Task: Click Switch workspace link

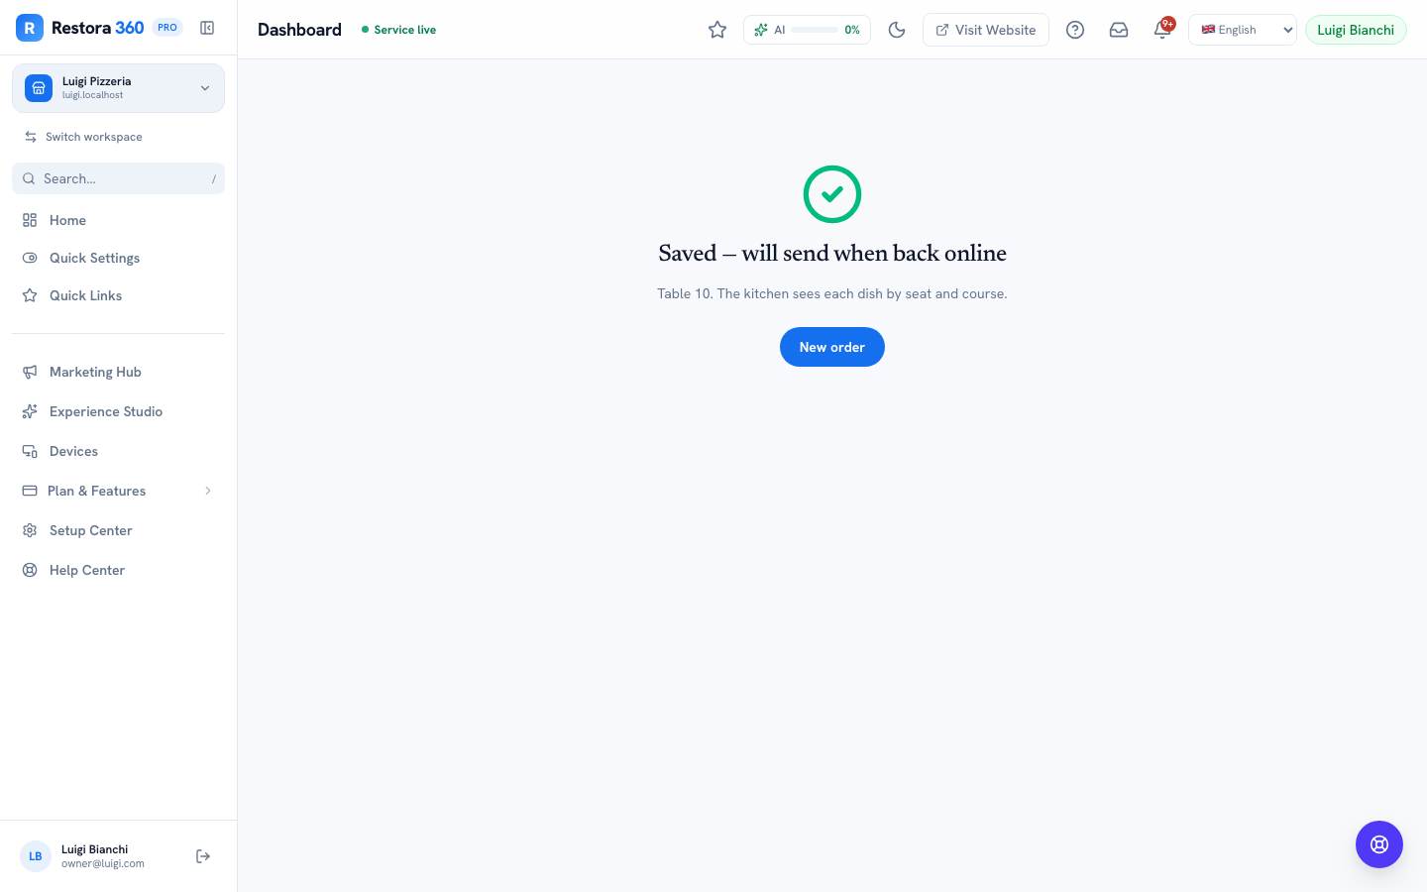Action: click(84, 137)
